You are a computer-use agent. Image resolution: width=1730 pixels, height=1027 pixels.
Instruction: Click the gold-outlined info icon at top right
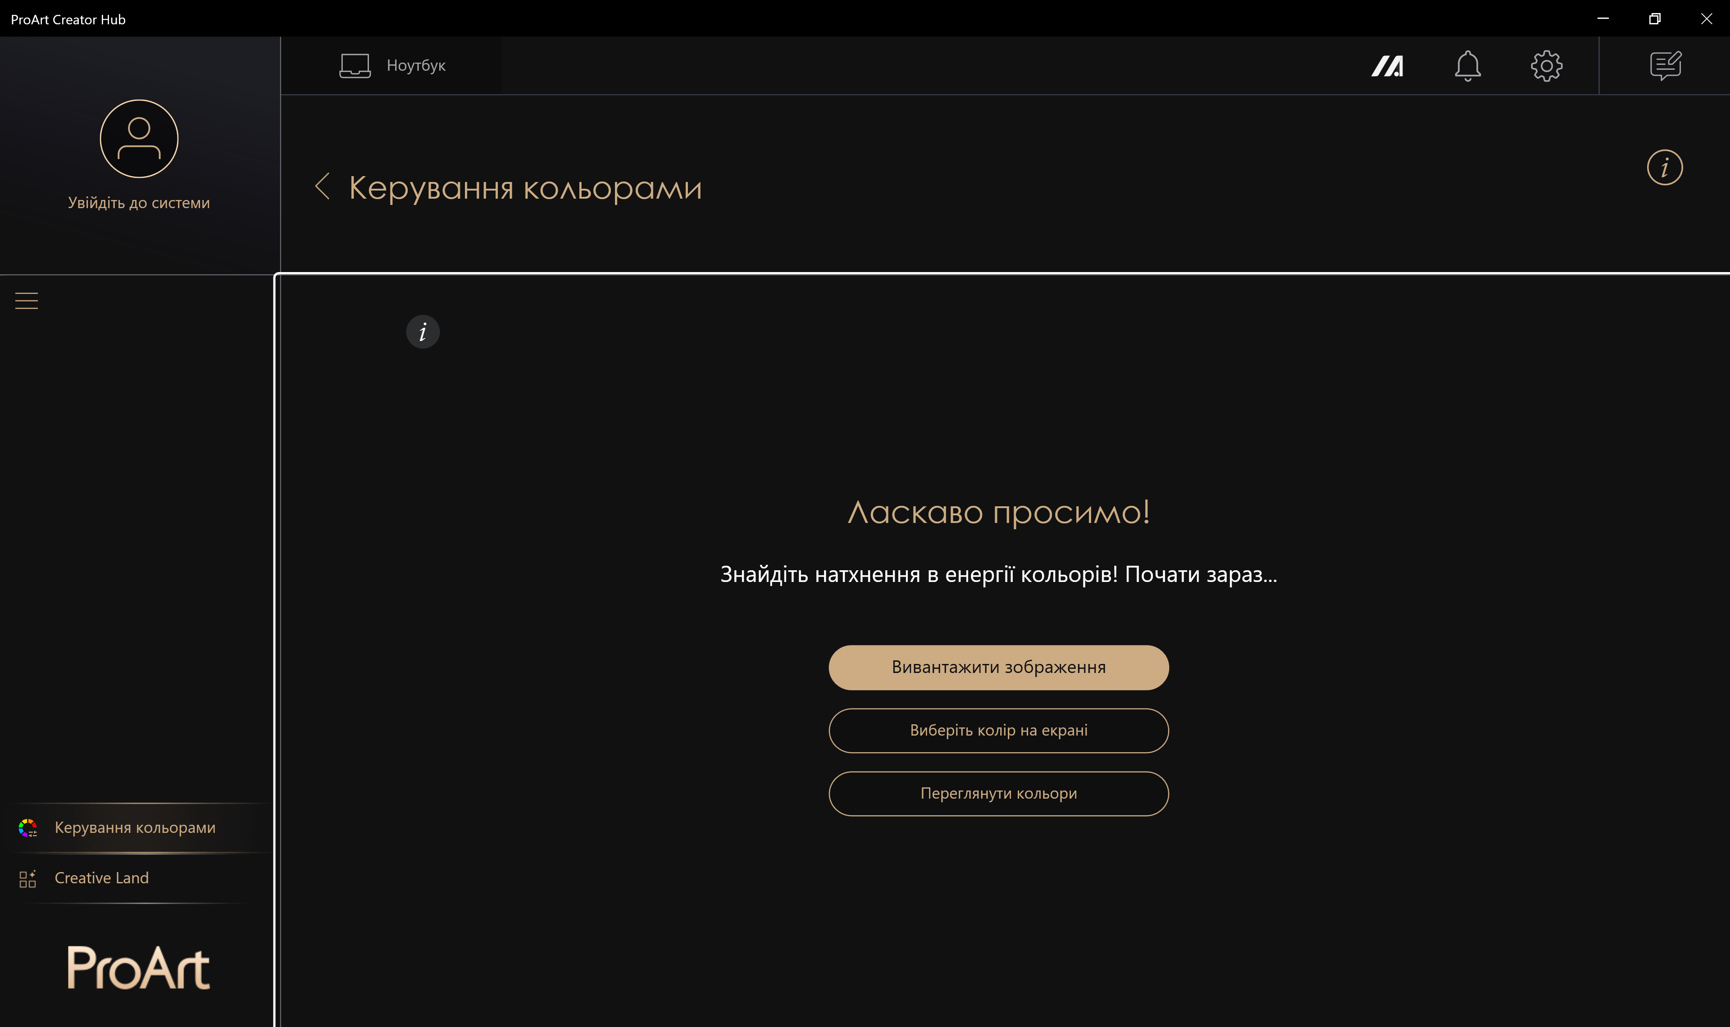click(x=1664, y=168)
